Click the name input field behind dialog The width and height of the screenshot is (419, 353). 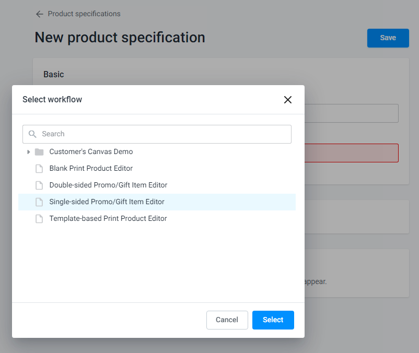tap(352, 113)
